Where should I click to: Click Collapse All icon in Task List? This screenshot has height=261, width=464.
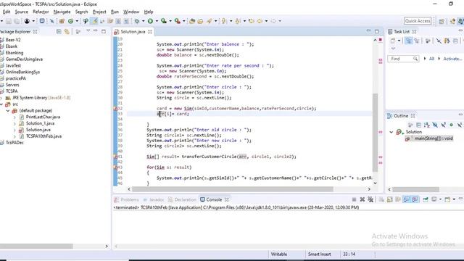(x=455, y=41)
